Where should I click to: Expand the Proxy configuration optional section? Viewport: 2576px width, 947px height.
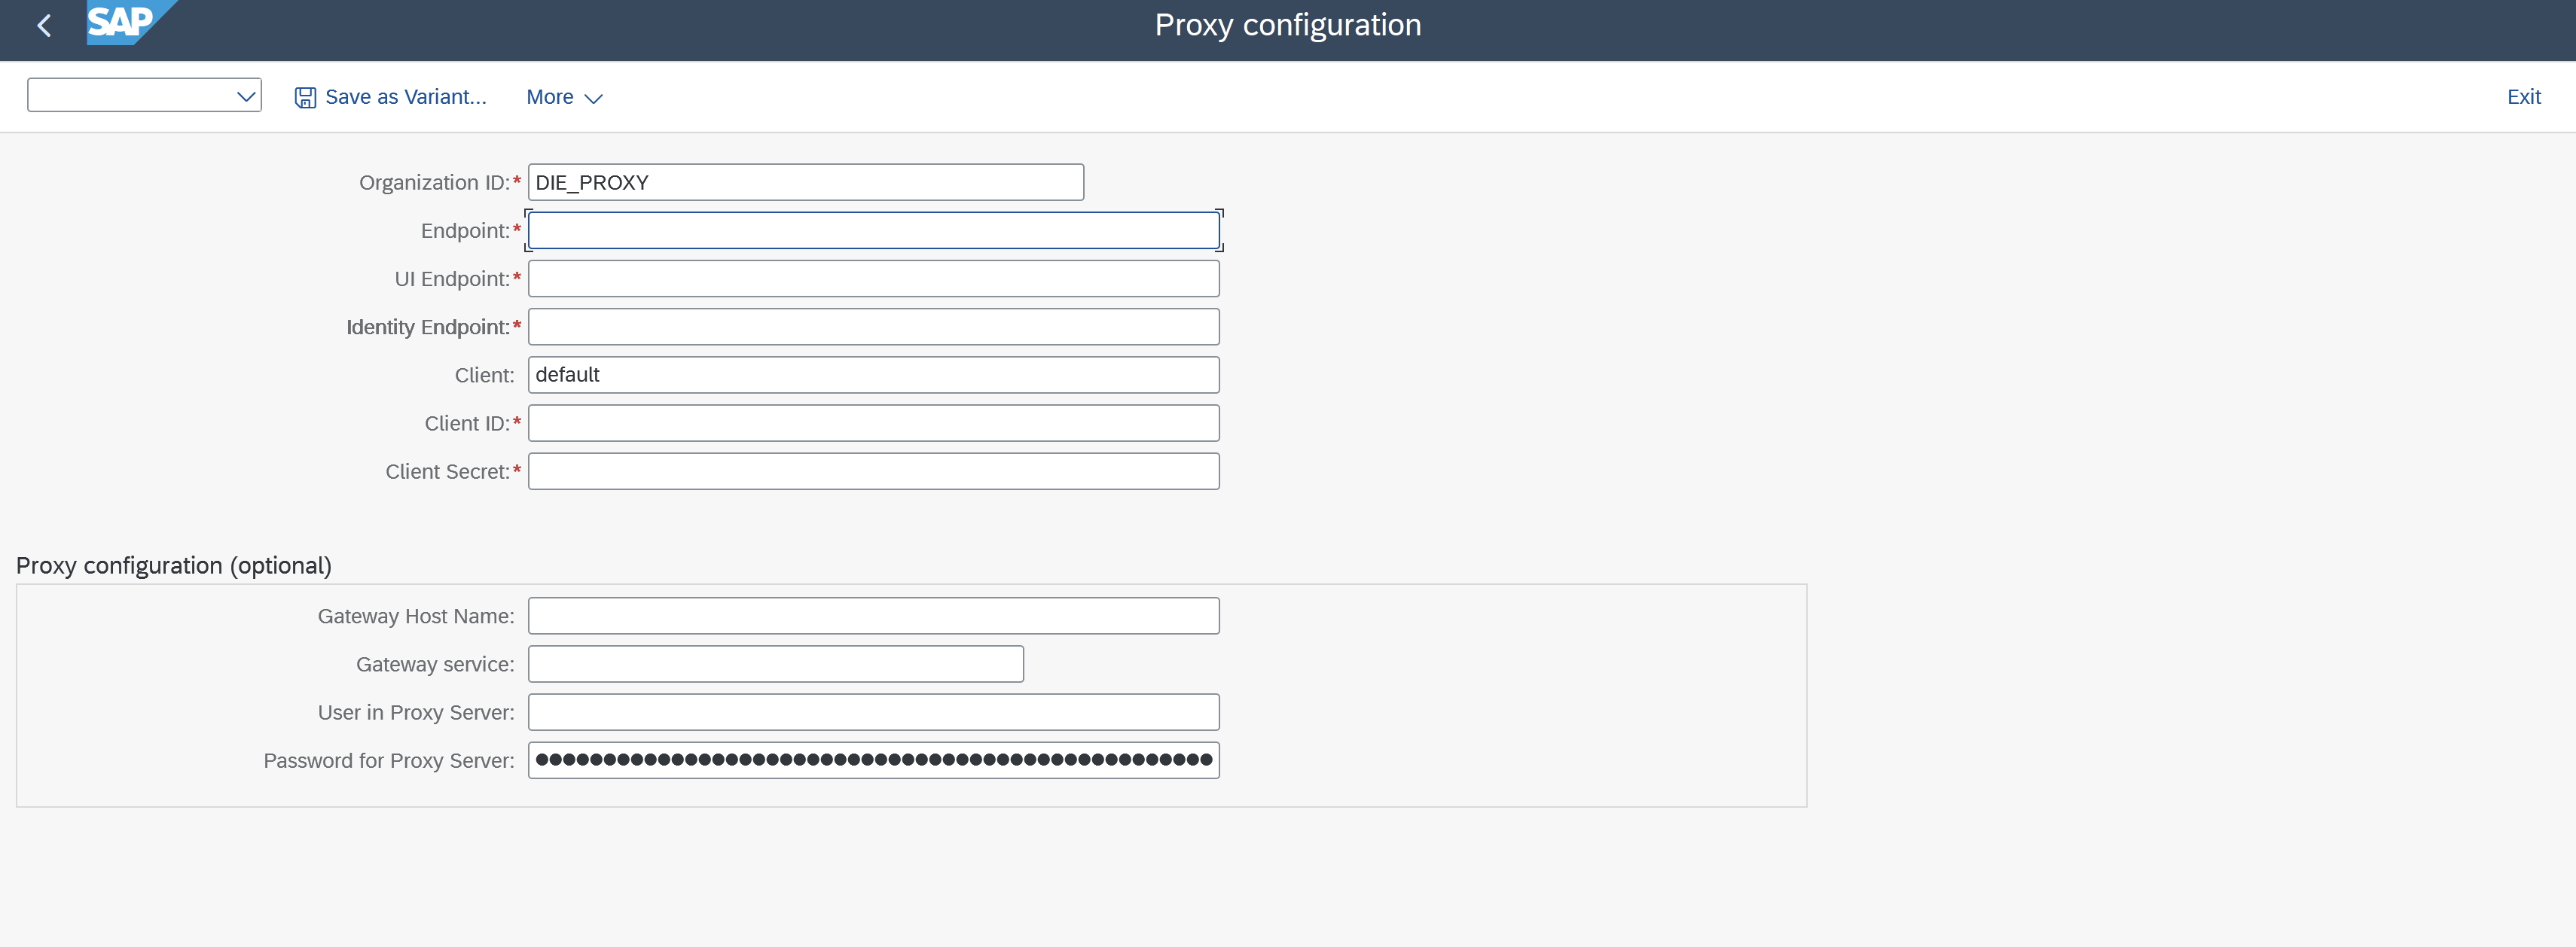[x=172, y=563]
